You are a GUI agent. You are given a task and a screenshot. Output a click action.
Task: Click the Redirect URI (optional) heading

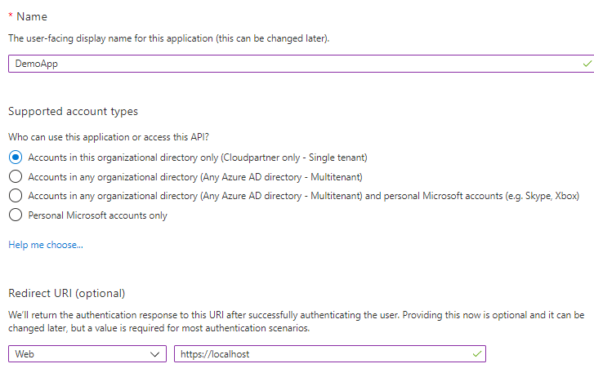(x=68, y=293)
